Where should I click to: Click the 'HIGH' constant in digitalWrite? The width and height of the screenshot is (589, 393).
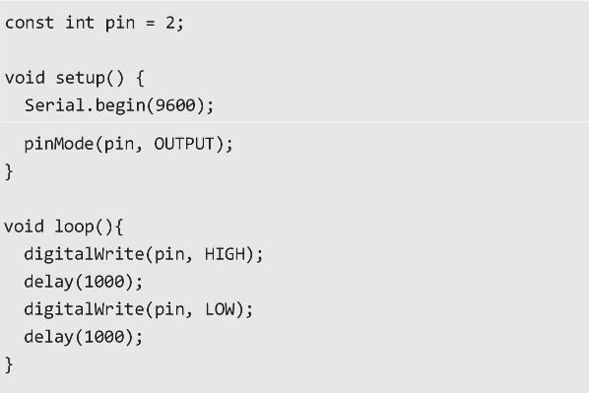pos(225,254)
